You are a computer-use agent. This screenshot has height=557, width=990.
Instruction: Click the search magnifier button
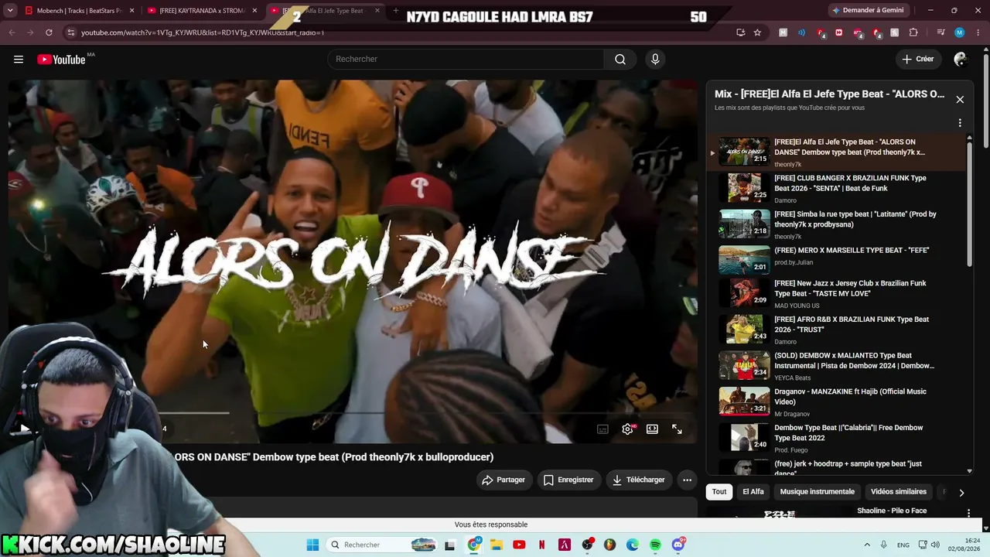[620, 60]
